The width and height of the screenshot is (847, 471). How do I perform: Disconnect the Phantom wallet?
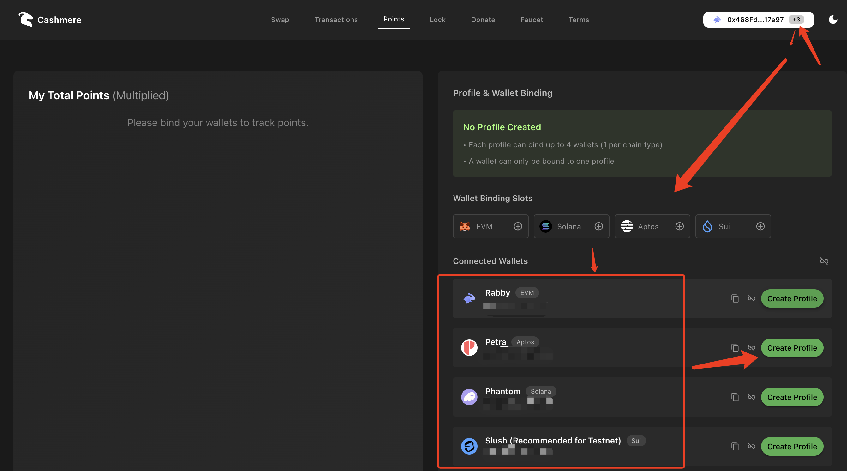pos(751,397)
